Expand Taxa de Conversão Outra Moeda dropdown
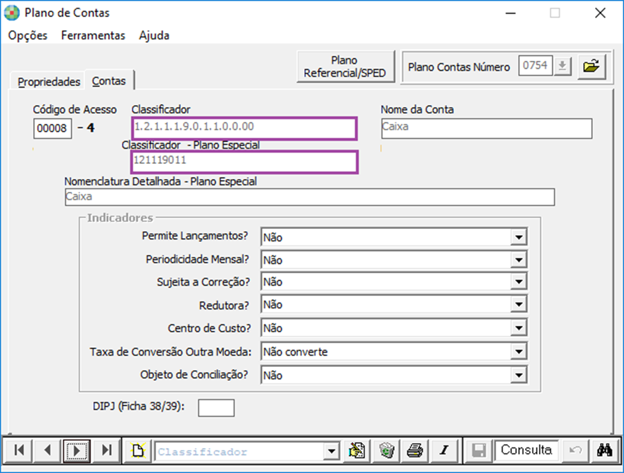The height and width of the screenshot is (473, 624). (518, 352)
